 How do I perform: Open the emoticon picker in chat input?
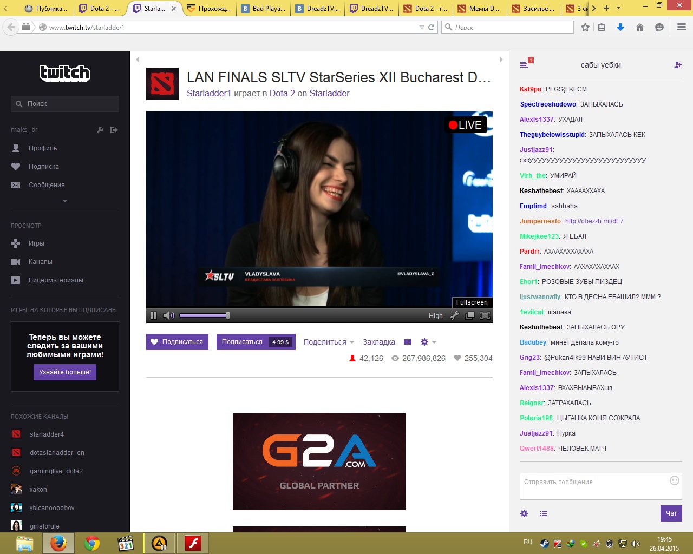pos(675,480)
